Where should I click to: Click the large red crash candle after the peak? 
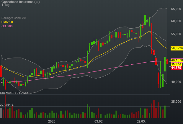click(x=151, y=40)
